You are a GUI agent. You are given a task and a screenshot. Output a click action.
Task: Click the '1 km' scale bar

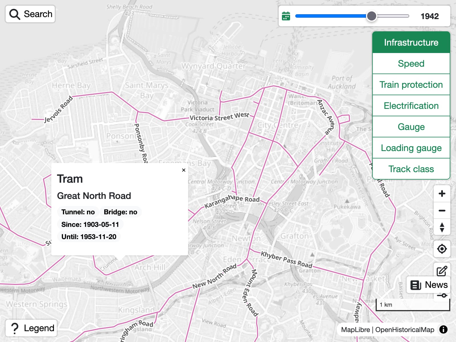point(413,305)
